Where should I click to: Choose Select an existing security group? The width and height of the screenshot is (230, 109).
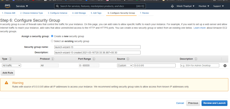(52, 41)
